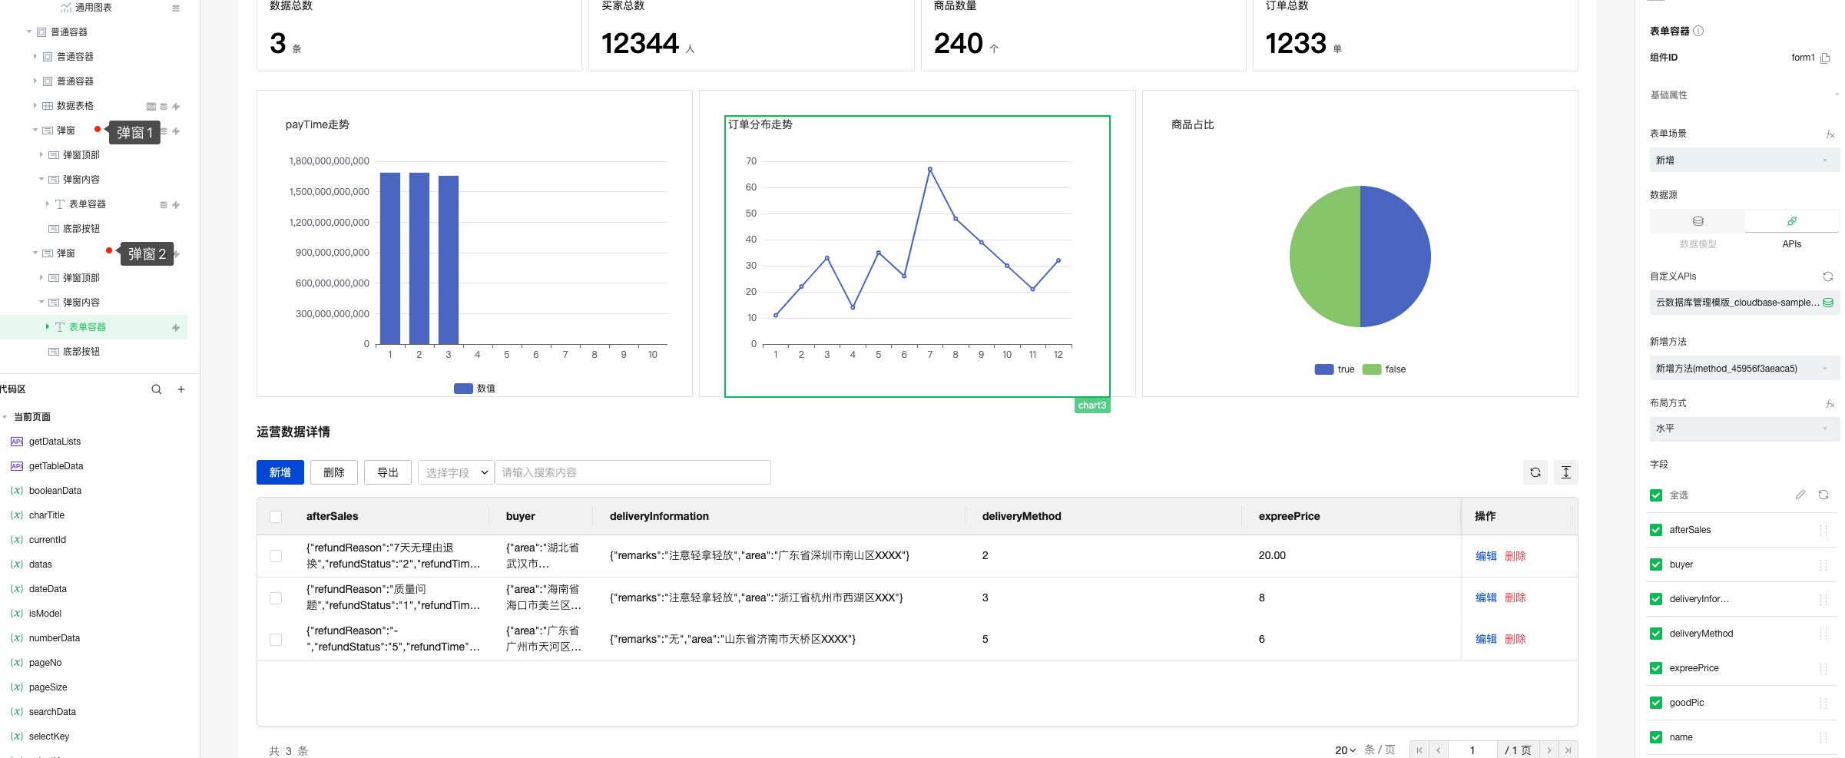The height and width of the screenshot is (758, 1845).
Task: Expand the first 弹窗顶部 tree node
Action: 41,154
